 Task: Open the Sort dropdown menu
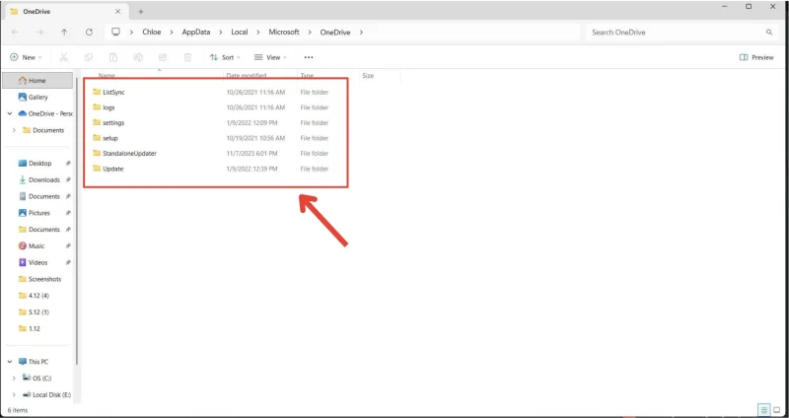(225, 57)
